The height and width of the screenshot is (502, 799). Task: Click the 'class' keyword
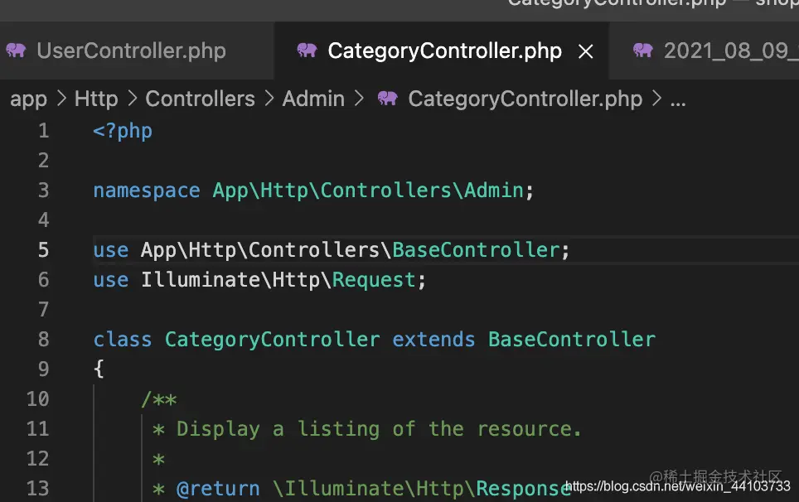point(123,340)
